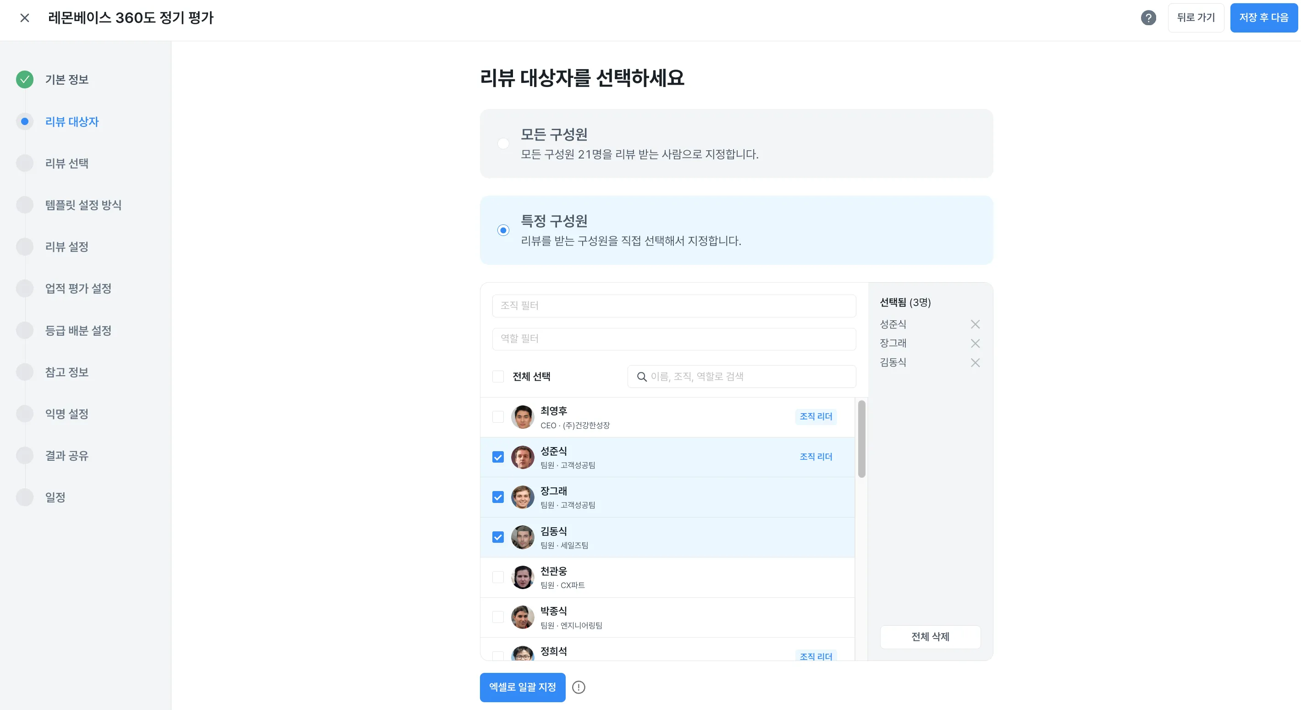Click the 뒤로 가기 button
This screenshot has height=710, width=1301.
pos(1196,18)
